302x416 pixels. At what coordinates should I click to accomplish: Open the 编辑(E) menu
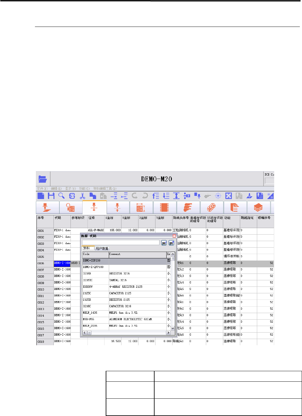tap(56, 189)
